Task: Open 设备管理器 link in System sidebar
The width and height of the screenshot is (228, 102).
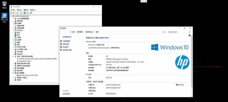Action: pos(66,41)
